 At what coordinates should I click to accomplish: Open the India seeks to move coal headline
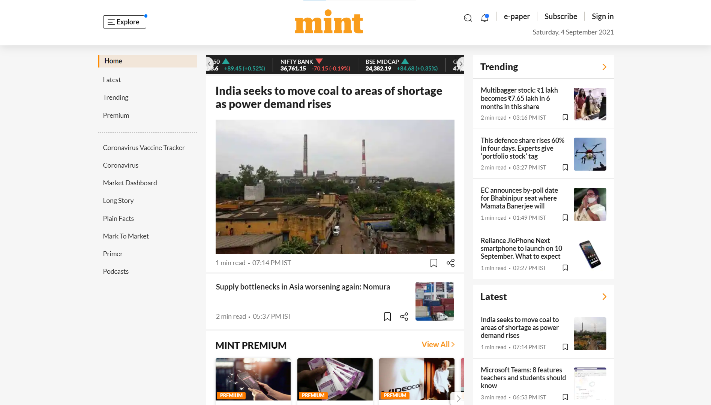[x=329, y=97]
